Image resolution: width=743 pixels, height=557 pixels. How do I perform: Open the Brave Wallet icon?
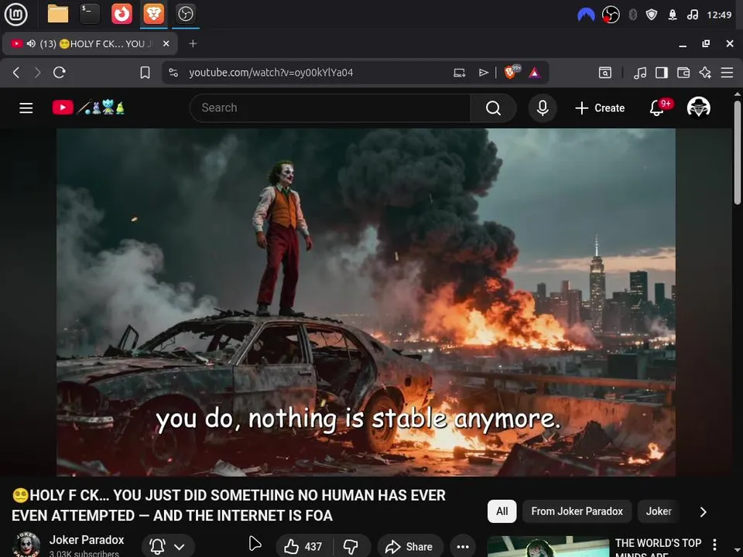click(683, 73)
